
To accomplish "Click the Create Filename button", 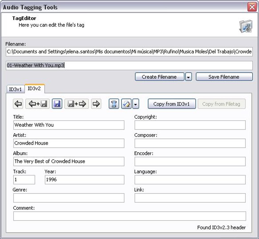I will coord(159,76).
